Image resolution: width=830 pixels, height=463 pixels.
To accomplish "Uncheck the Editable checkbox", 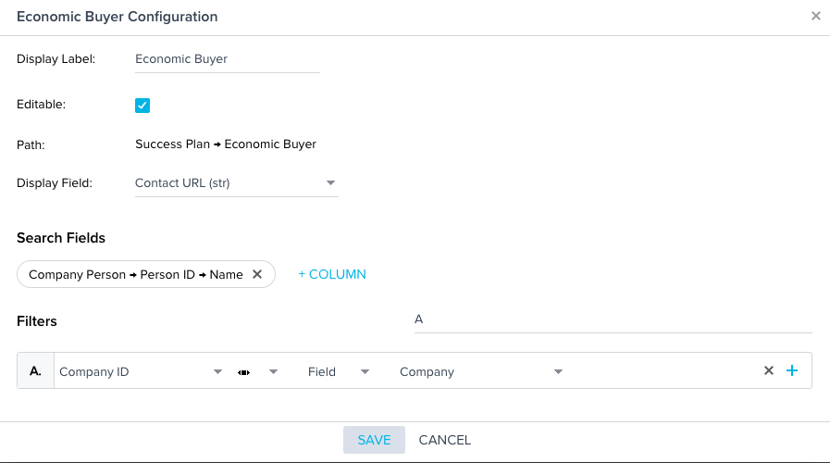I will tap(142, 106).
